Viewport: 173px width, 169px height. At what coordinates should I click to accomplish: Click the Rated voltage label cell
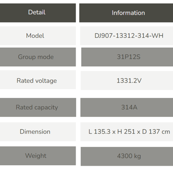pos(38,80)
